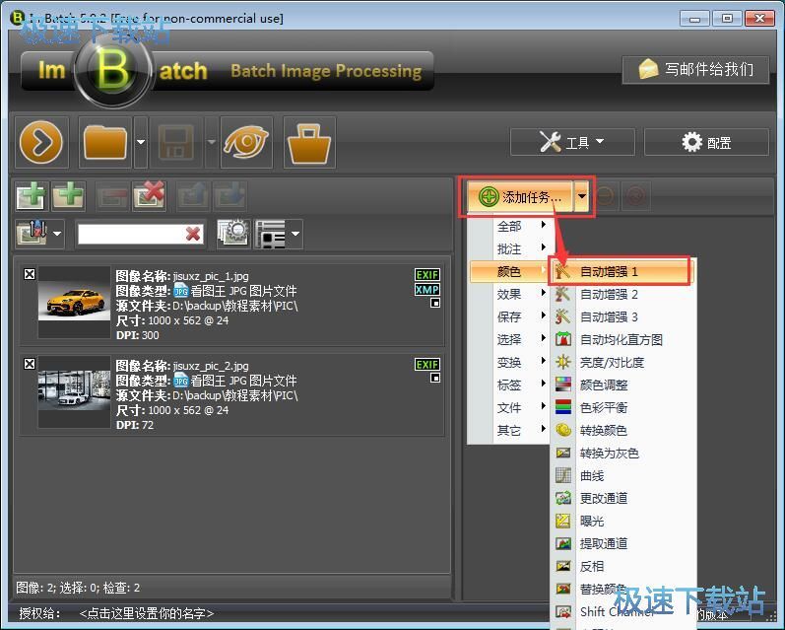Click the 曲线 curves icon
Screen dimensions: 785x630
[x=563, y=475]
